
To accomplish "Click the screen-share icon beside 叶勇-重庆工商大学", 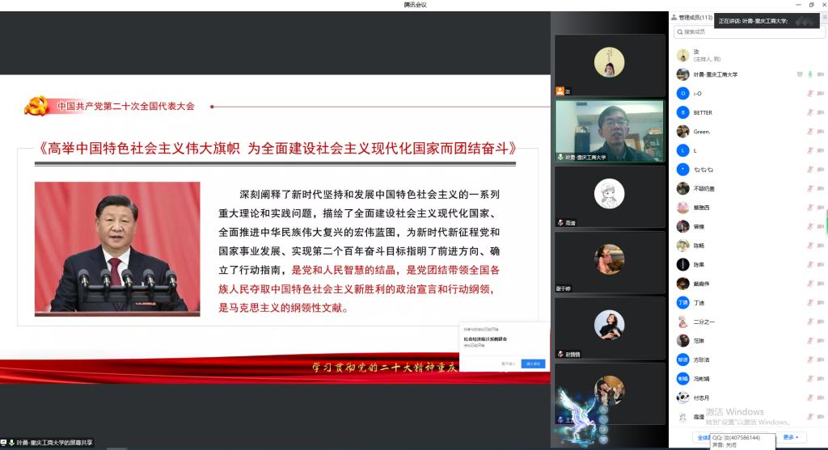I will [x=800, y=74].
